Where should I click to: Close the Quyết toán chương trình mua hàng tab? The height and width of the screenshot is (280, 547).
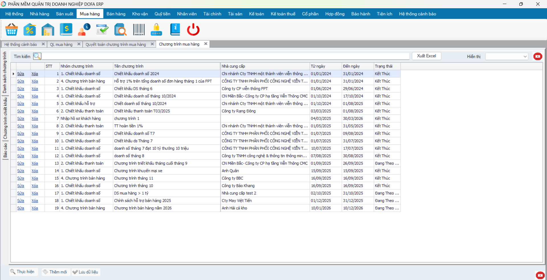pyautogui.click(x=152, y=44)
